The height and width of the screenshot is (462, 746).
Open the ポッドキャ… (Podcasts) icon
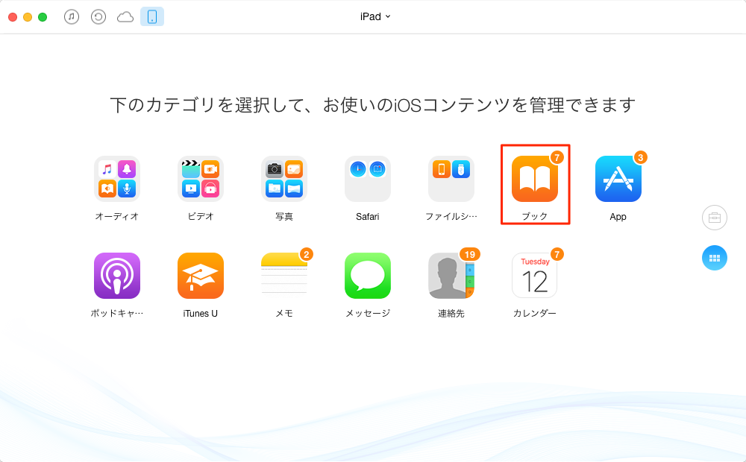[117, 276]
